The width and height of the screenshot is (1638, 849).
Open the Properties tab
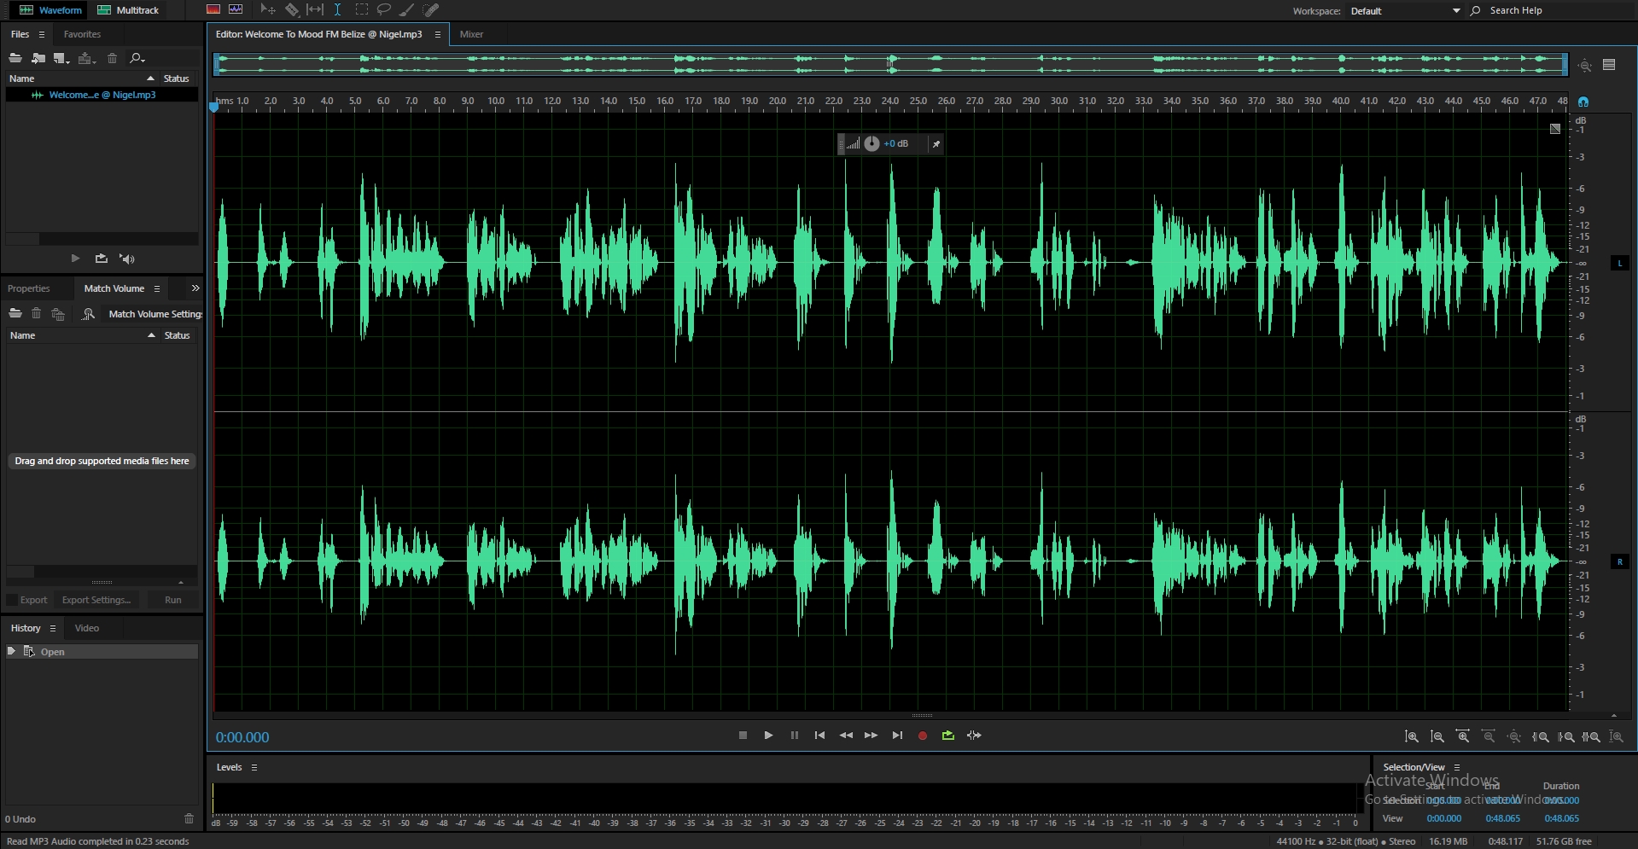click(x=29, y=288)
